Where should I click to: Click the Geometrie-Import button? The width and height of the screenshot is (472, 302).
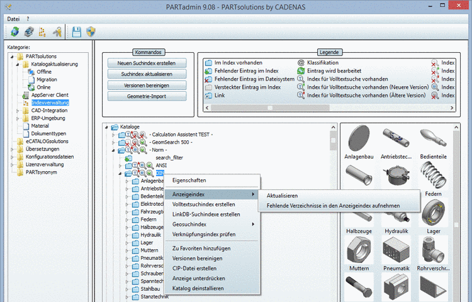(x=147, y=96)
